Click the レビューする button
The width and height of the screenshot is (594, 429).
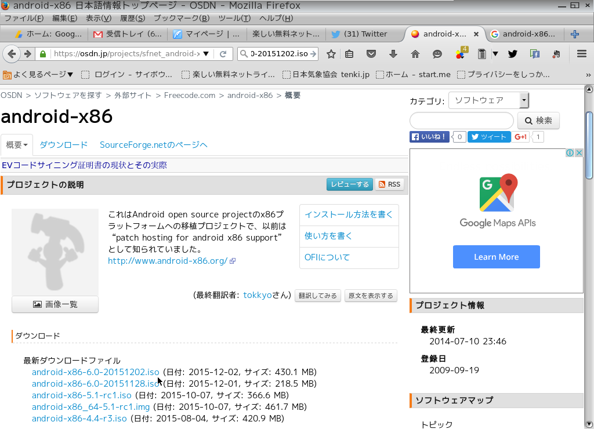(350, 184)
